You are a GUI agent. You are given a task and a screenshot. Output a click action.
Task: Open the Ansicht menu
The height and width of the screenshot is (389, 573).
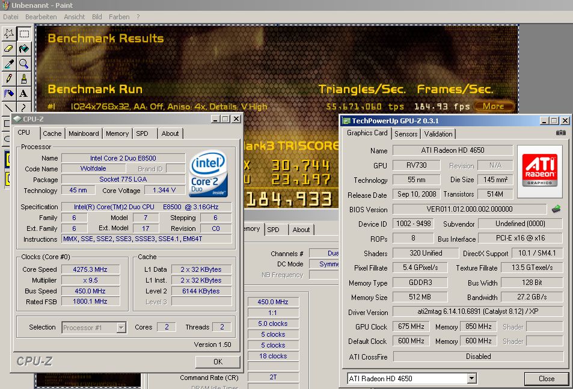pos(74,17)
